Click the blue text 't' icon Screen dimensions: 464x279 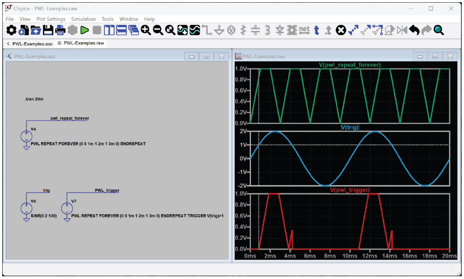tap(316, 30)
